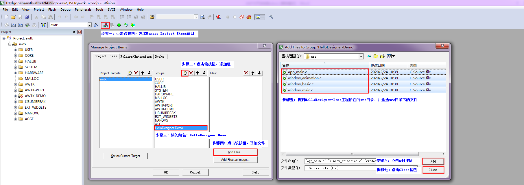Click OK in Manage Project Items
The height and width of the screenshot is (185, 524).
pyautogui.click(x=166, y=172)
